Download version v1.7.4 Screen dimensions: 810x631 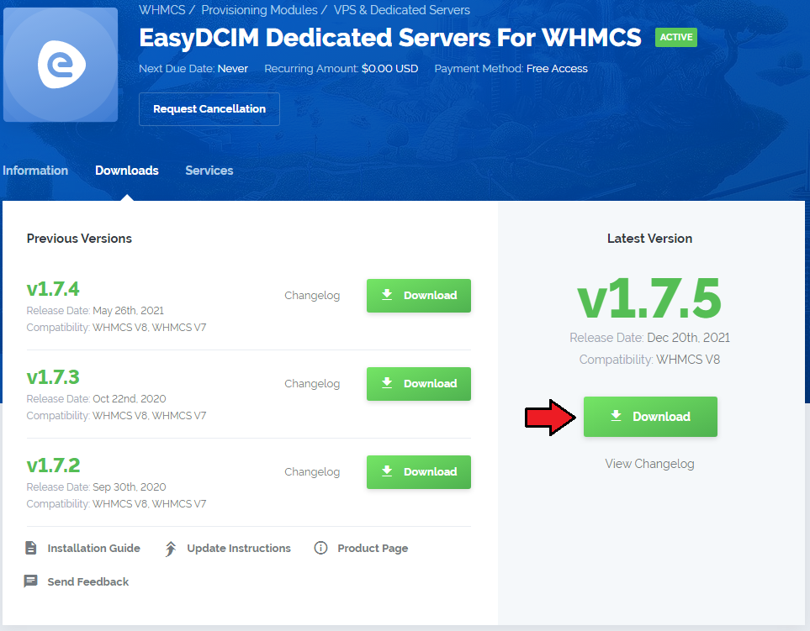point(418,296)
